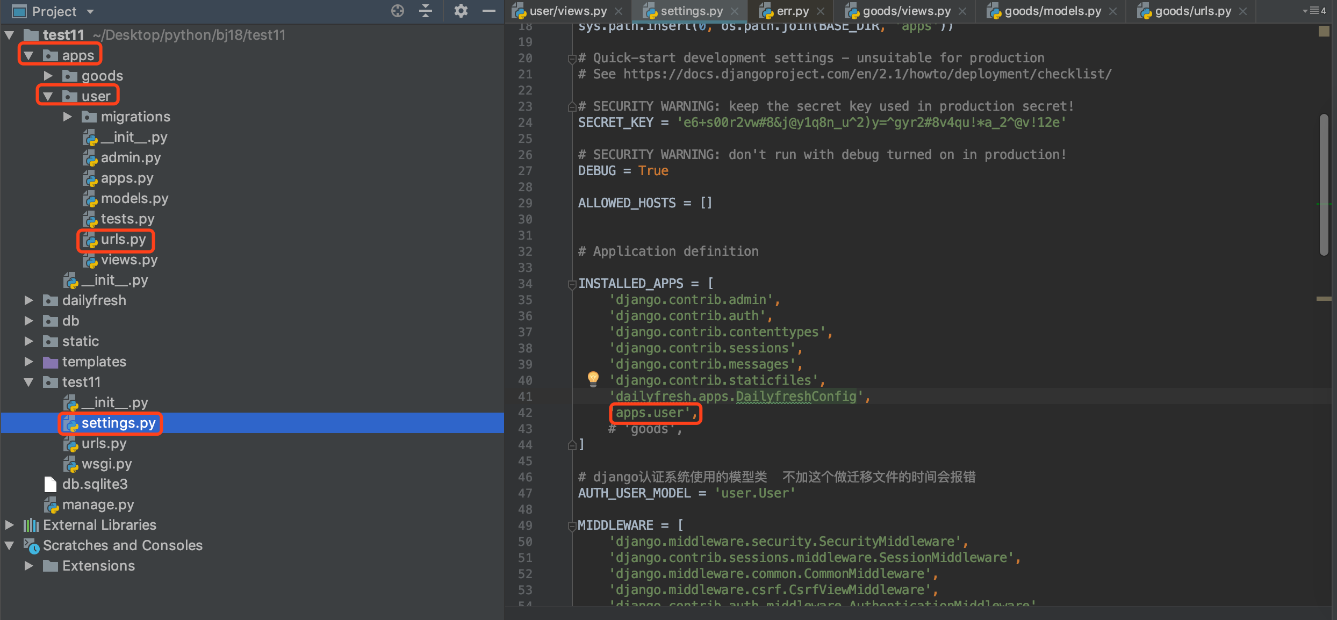Select manage.py in the project tree
This screenshot has height=620, width=1337.
(x=98, y=504)
